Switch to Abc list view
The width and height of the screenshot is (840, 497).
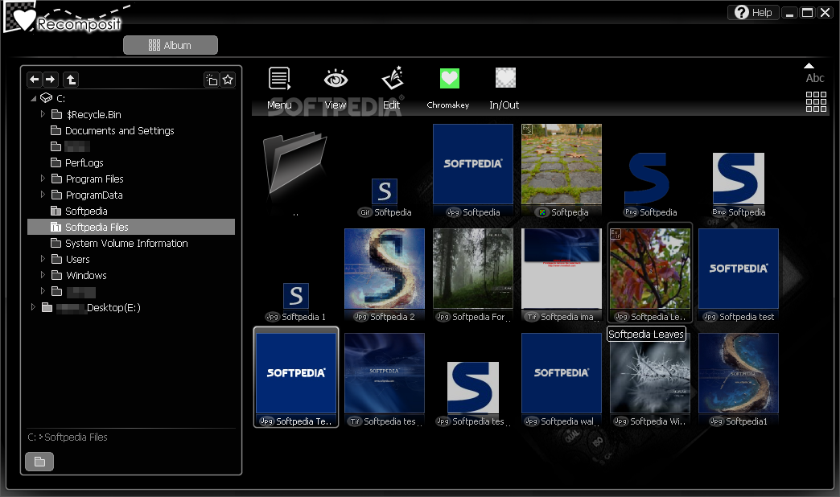click(x=815, y=78)
